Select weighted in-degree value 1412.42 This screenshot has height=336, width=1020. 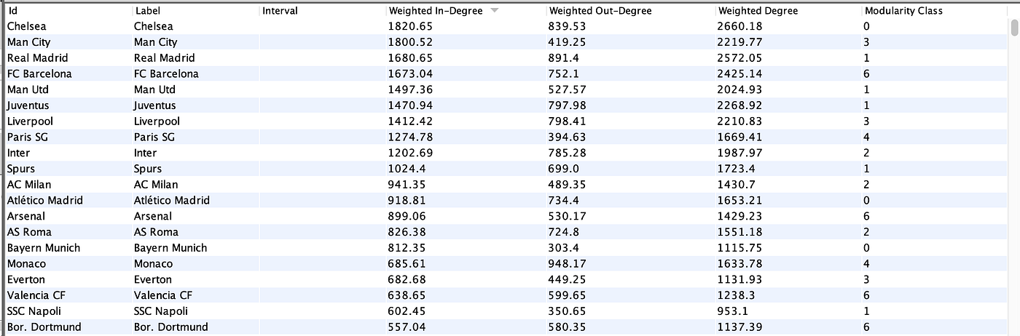click(x=412, y=121)
